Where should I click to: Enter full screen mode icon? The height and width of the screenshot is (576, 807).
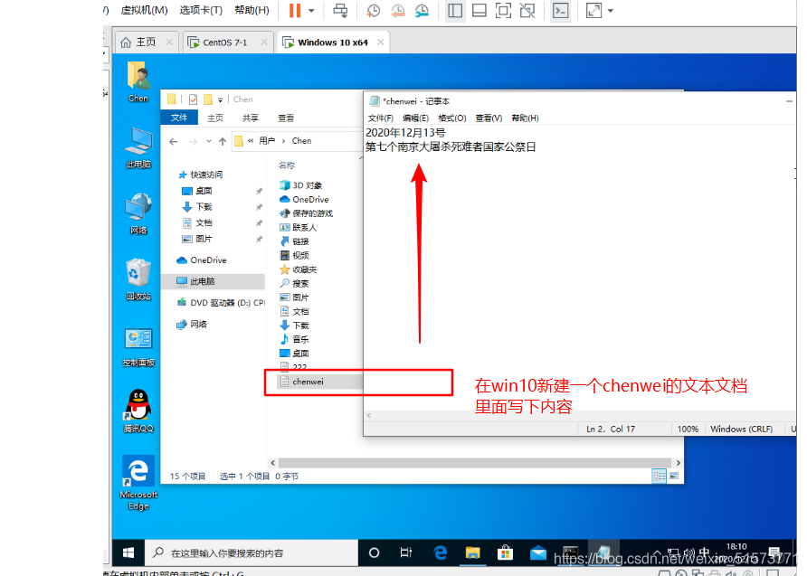[x=503, y=10]
